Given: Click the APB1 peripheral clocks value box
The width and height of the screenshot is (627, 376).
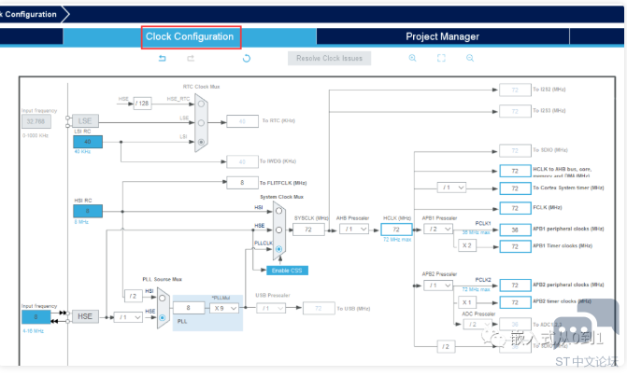Looking at the screenshot, I should 515,230.
